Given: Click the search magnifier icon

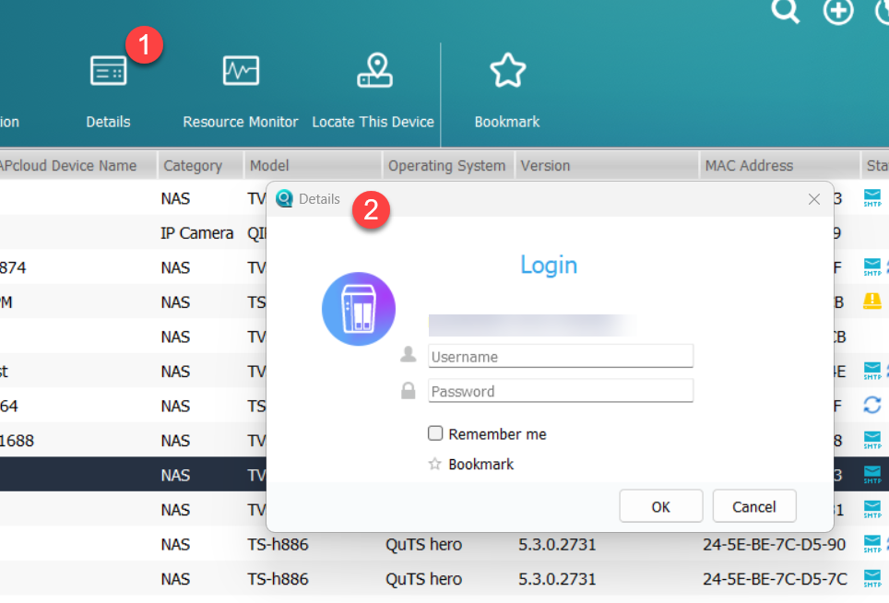Looking at the screenshot, I should [785, 11].
